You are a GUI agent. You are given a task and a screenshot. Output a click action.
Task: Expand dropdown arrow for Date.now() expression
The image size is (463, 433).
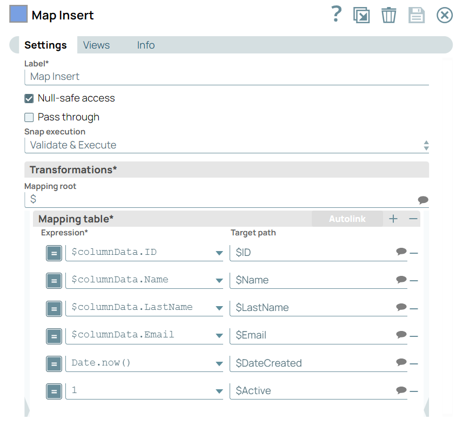pos(219,363)
